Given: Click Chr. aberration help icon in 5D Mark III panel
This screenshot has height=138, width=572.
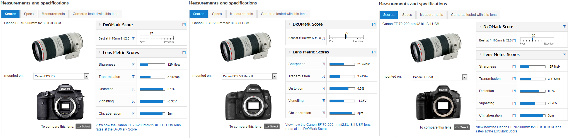Looking at the screenshot, I should 323,113.
